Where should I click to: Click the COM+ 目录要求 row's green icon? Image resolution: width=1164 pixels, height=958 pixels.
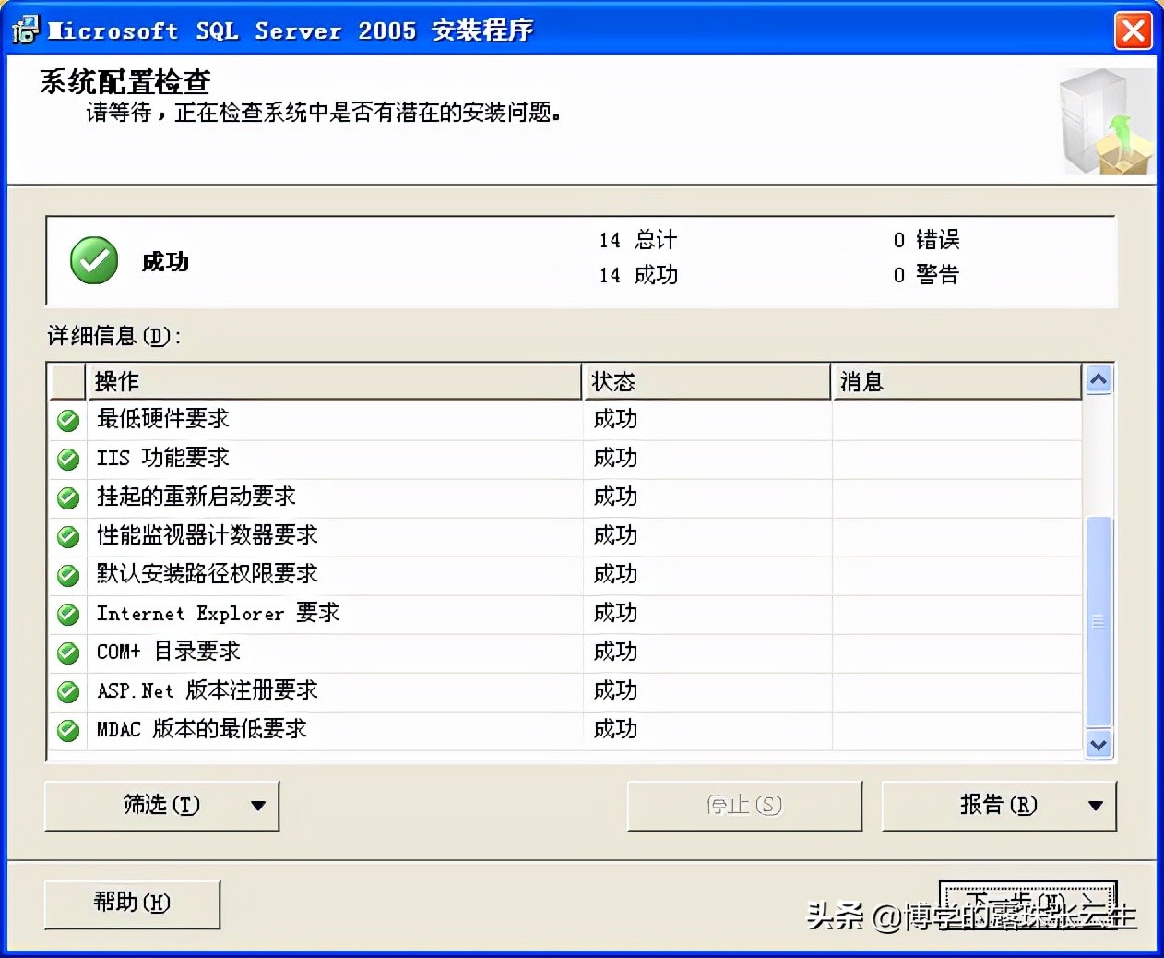click(67, 653)
